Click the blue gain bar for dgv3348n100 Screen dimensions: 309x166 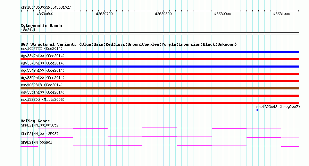click(160, 67)
